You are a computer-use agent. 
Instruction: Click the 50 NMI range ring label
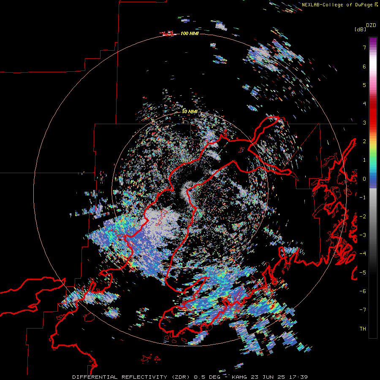coord(190,112)
